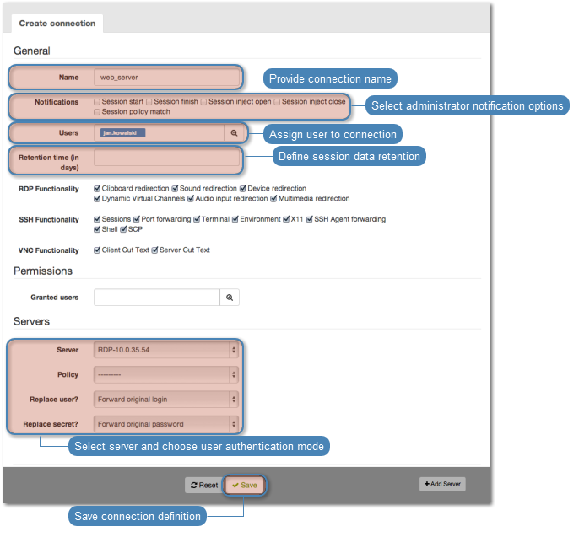Uncheck SCP checkbox
Screen dimensions: 579x537
click(123, 229)
